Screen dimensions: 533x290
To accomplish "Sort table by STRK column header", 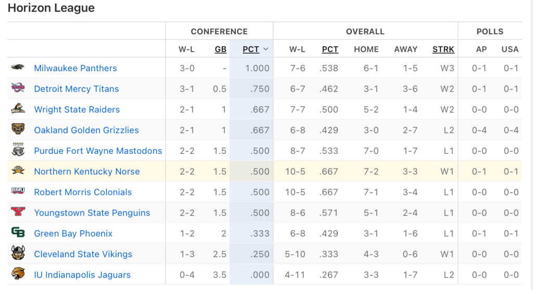I will 443,49.
